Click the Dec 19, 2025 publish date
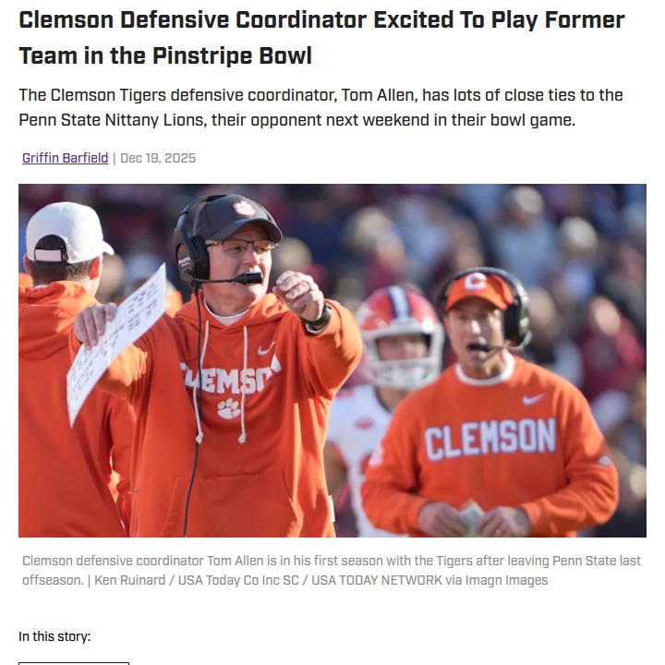This screenshot has height=665, width=665. point(158,158)
